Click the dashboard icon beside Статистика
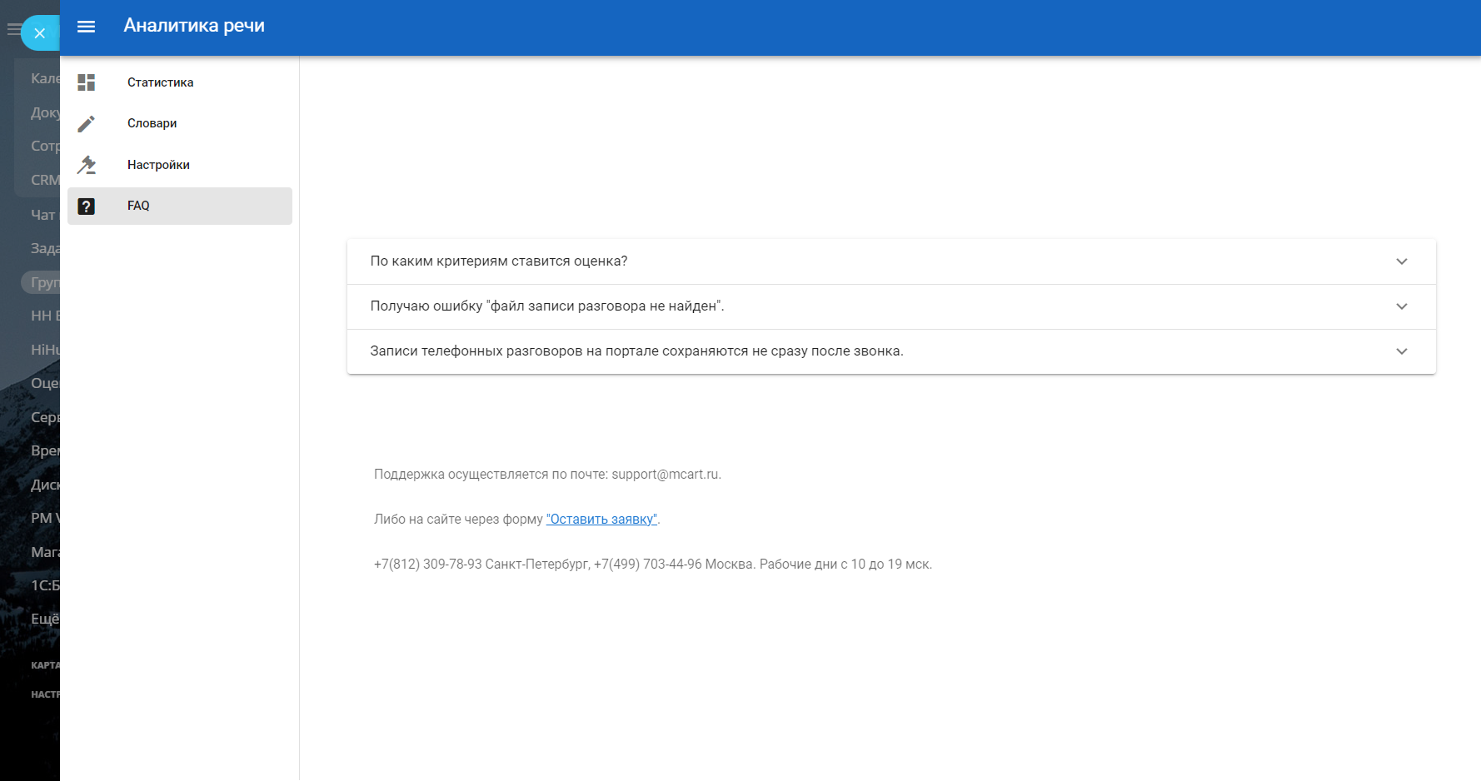This screenshot has width=1481, height=781. tap(87, 82)
